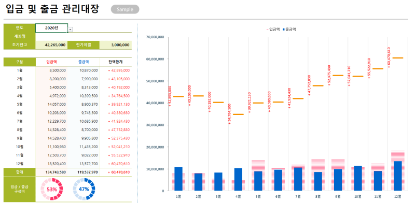
Task: Click the gray Sample badge
Action: coord(125,9)
